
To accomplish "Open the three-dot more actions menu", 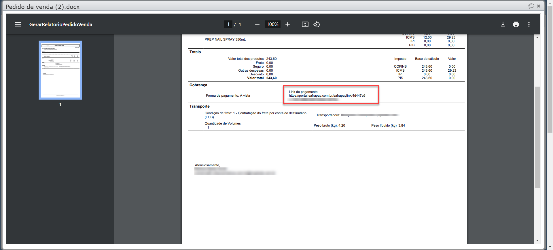I will (x=529, y=24).
